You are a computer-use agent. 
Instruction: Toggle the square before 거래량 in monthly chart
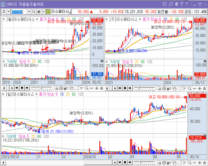[4, 61]
